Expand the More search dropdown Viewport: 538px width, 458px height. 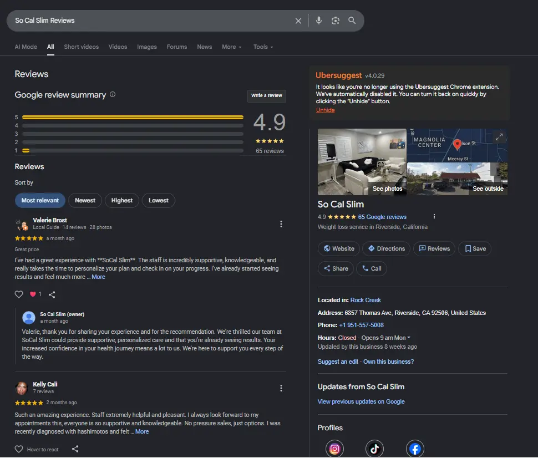pyautogui.click(x=232, y=47)
